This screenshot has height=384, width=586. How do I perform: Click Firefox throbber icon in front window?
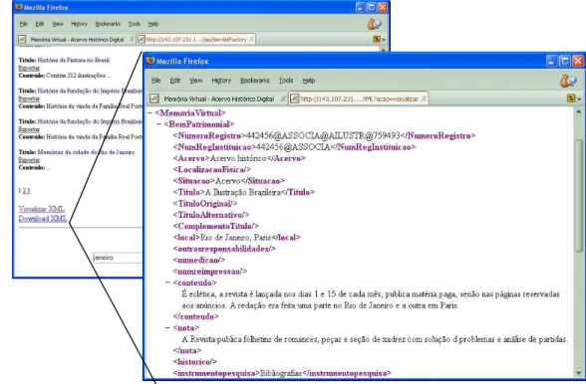(568, 81)
